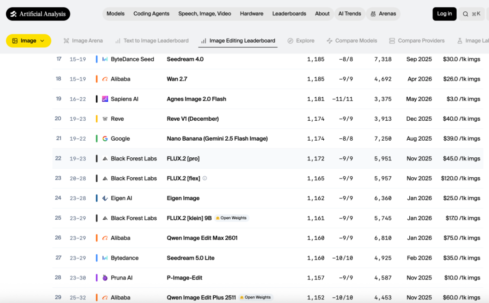Viewport: 489px width, 303px height.
Task: Click the Text to Image Leaderboard chart icon
Action: pyautogui.click(x=118, y=41)
